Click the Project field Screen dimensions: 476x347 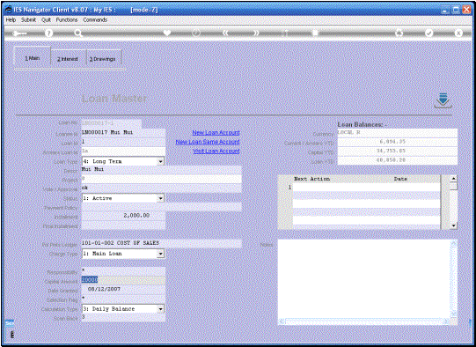click(162, 179)
